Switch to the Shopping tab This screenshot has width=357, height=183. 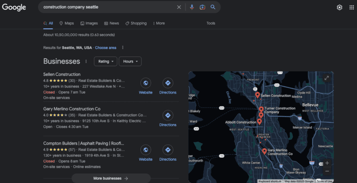pos(136,23)
